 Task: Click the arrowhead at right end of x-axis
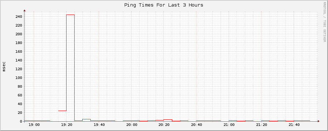[318, 121]
